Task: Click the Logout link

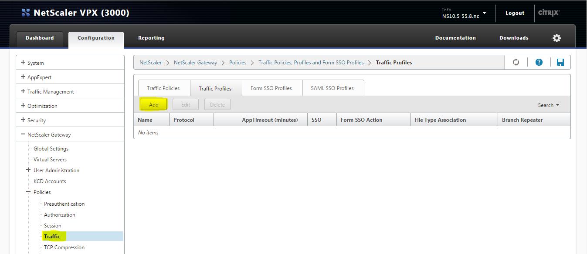Action: click(515, 13)
